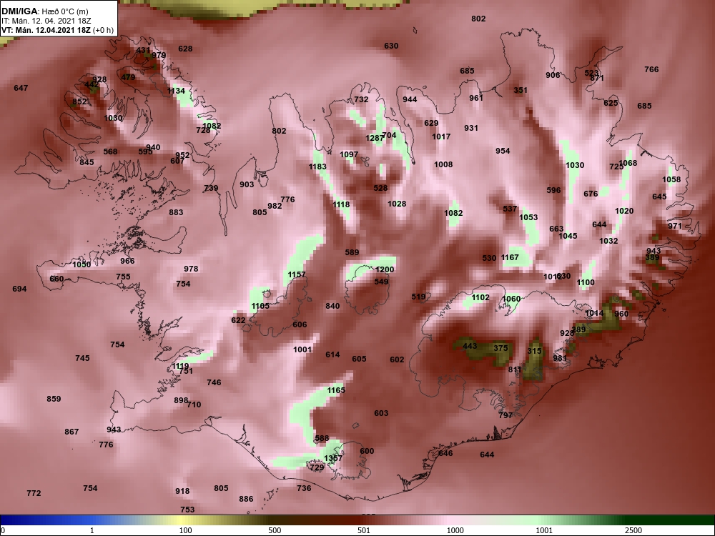
Task: Click the color scale label '500'
Action: 275,530
